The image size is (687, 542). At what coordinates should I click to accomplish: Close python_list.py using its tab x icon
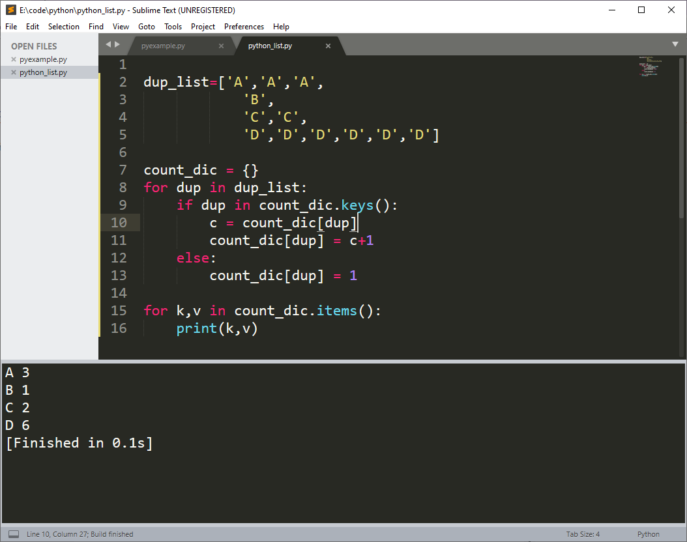coord(329,46)
